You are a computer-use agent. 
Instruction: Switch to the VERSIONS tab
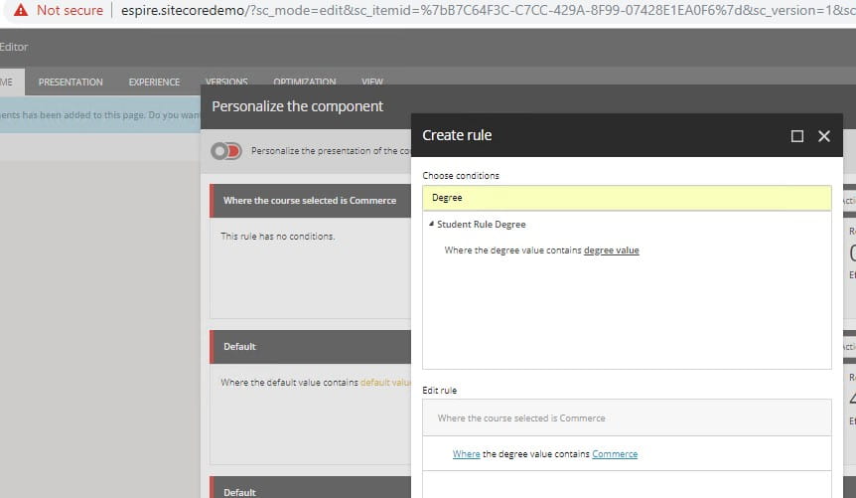point(226,81)
